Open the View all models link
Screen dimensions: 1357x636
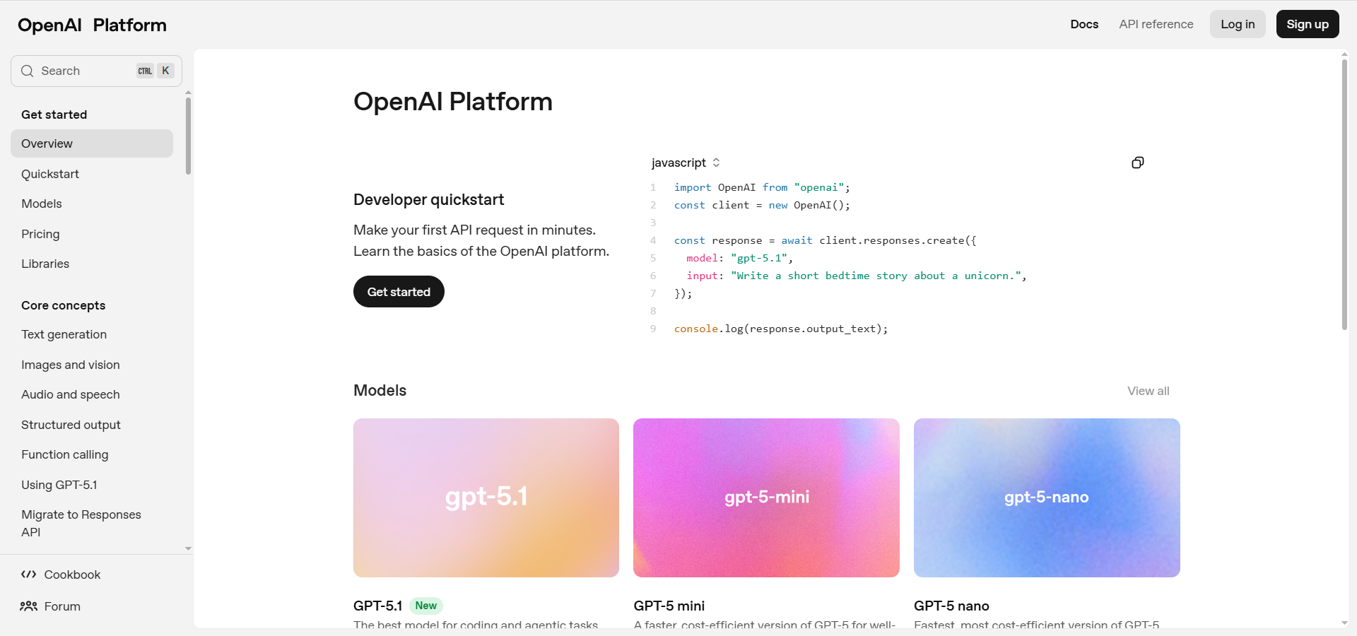(x=1148, y=391)
